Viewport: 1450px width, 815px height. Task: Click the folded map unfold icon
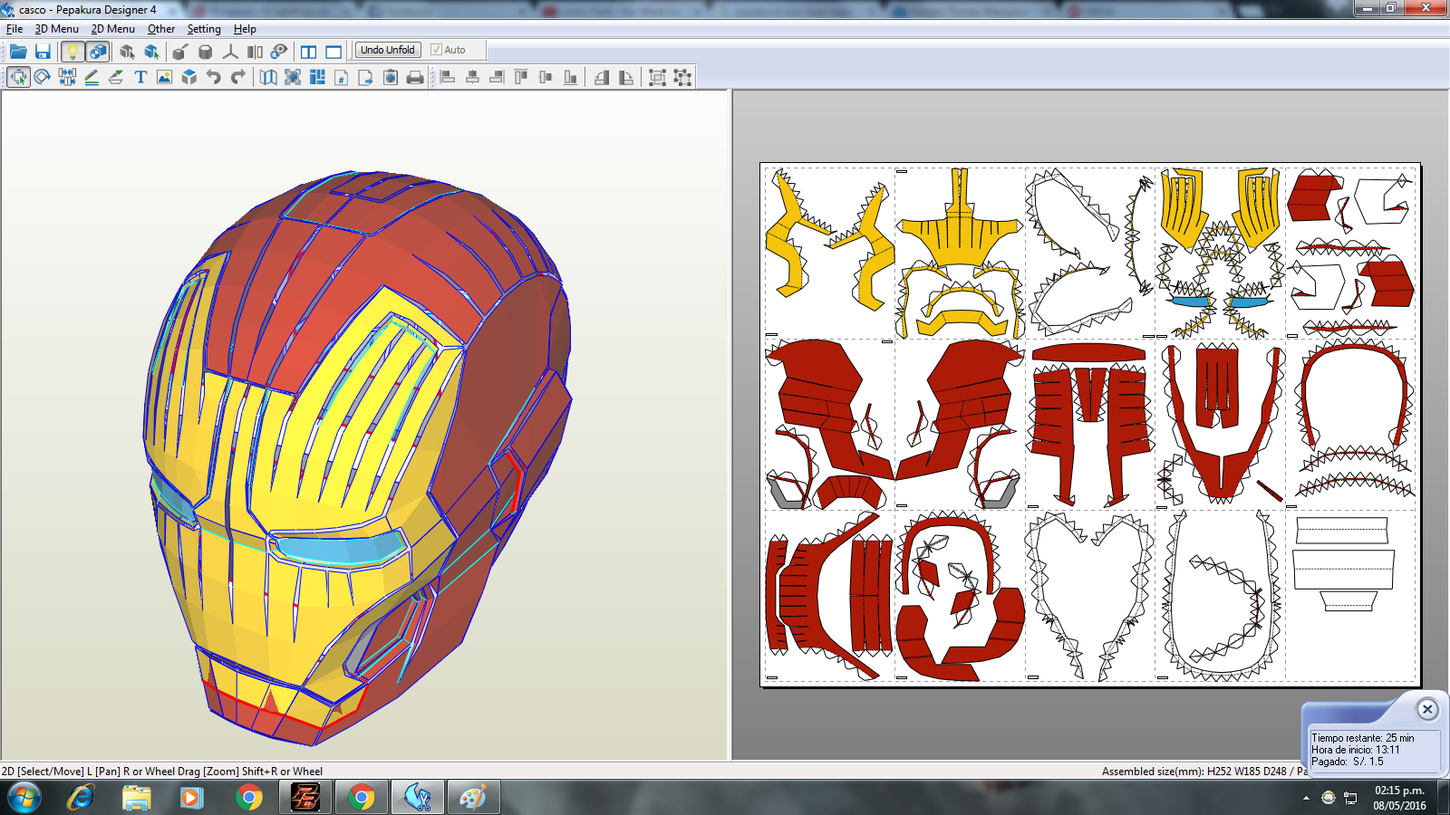click(x=268, y=77)
